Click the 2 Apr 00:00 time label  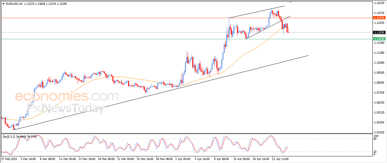coord(183,158)
